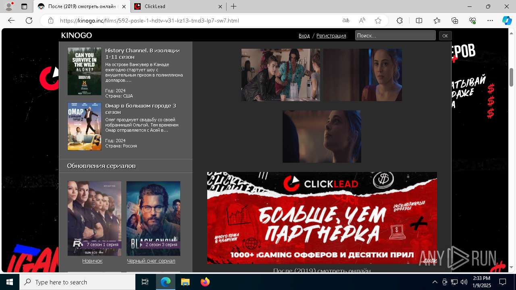This screenshot has width=516, height=290.
Task: Click the address bar URL
Action: click(150, 21)
